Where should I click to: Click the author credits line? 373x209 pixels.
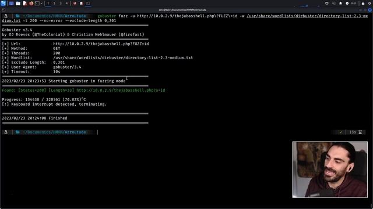[73, 35]
